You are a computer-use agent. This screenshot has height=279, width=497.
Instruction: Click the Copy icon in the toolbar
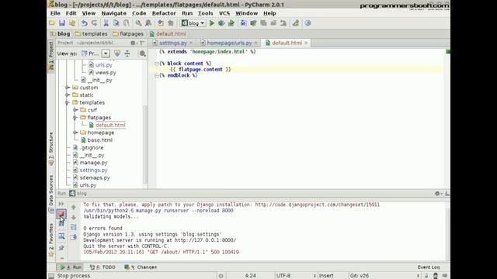116,23
